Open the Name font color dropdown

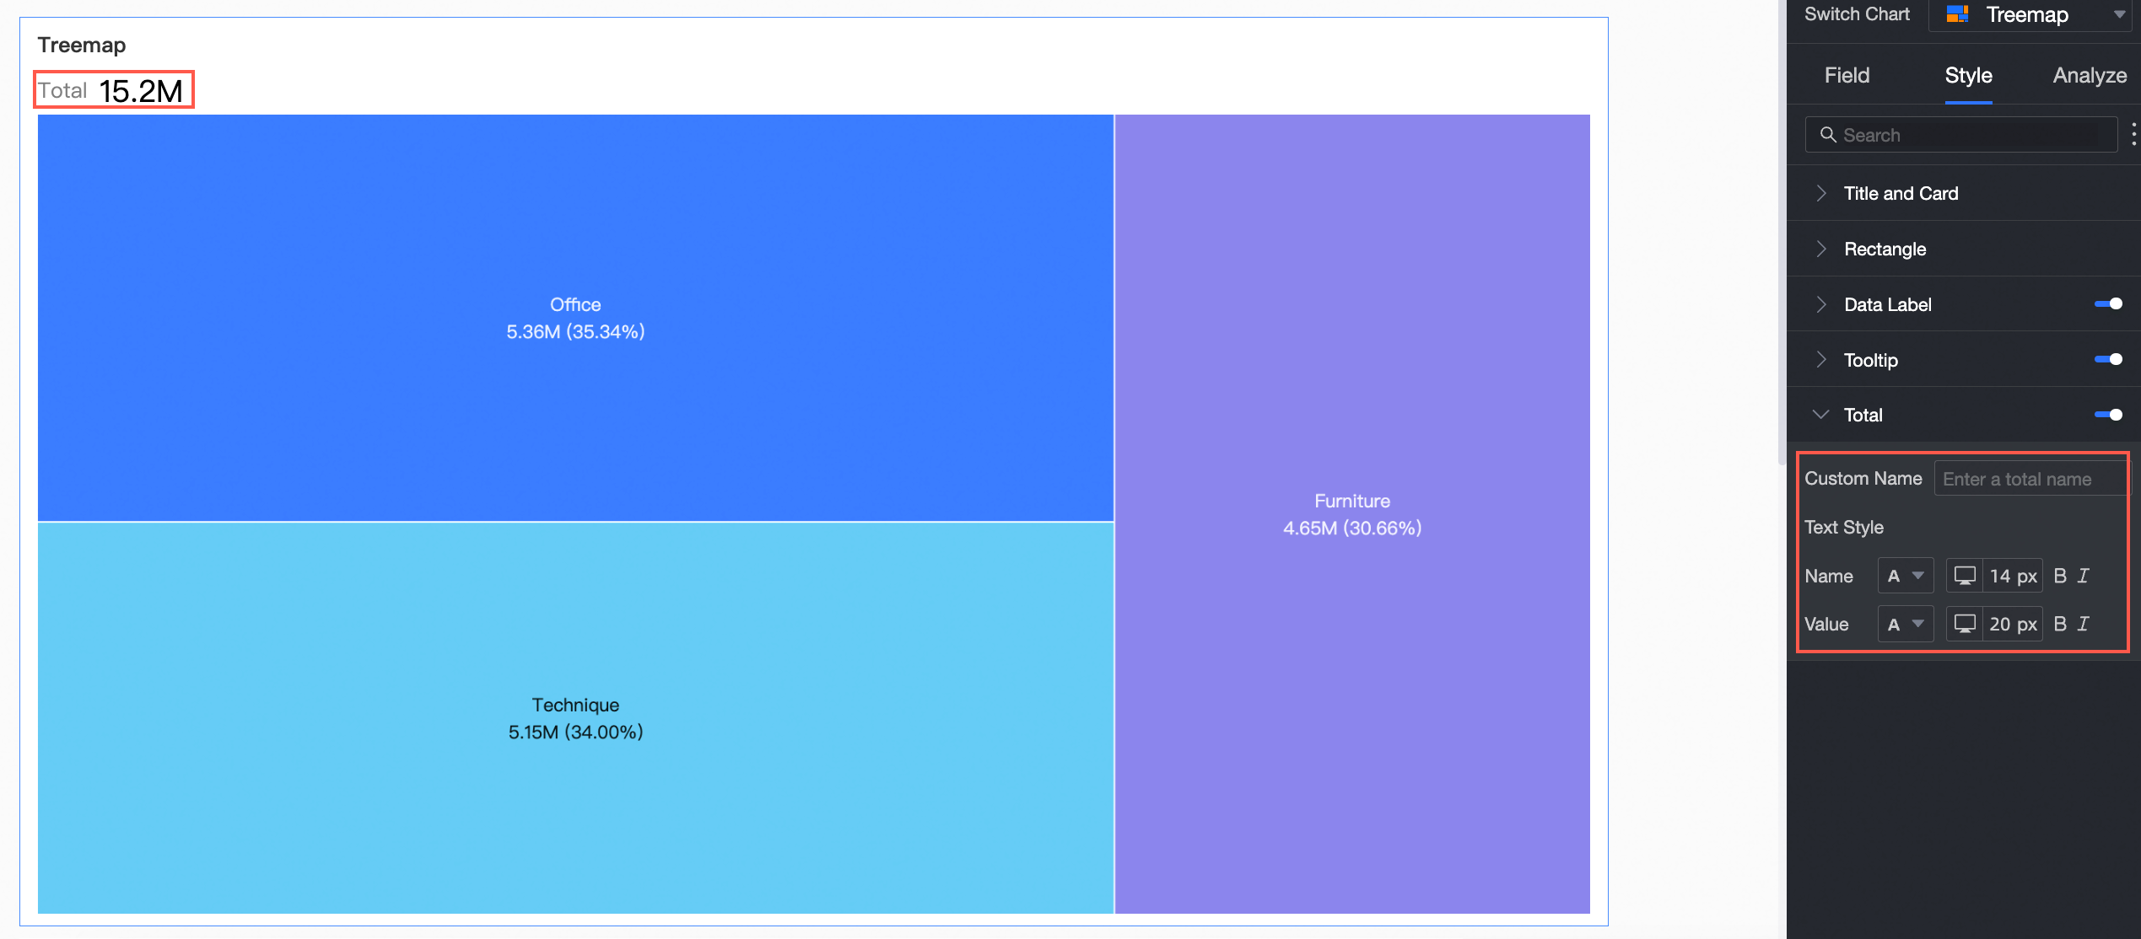(x=1905, y=576)
